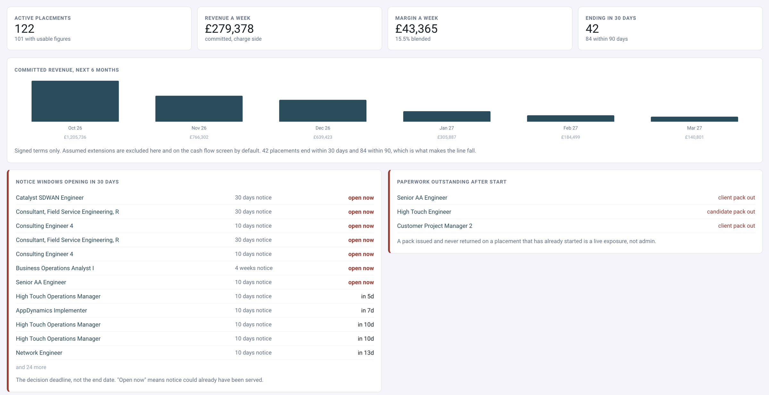Select the Dec 26 revenue bar
This screenshot has height=395, width=769.
(323, 111)
